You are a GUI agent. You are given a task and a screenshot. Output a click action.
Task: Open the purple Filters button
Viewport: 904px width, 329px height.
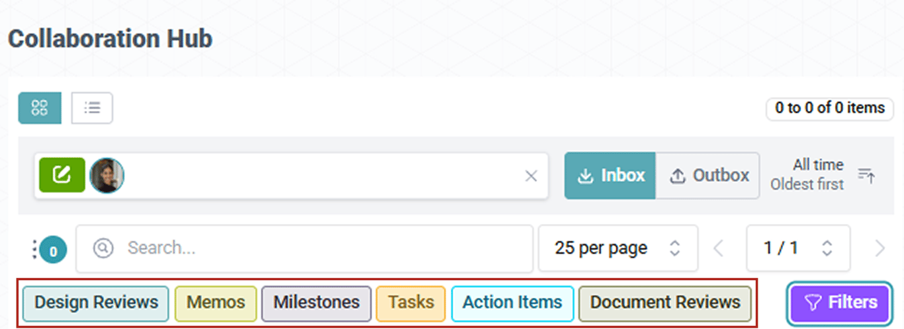pyautogui.click(x=840, y=303)
